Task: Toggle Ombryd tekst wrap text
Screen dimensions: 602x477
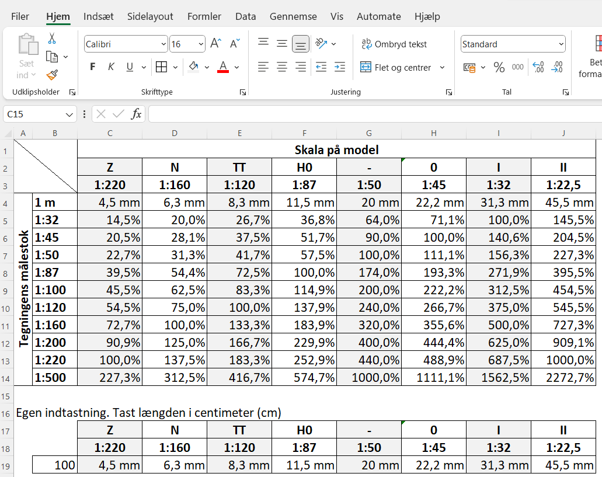Action: (394, 44)
